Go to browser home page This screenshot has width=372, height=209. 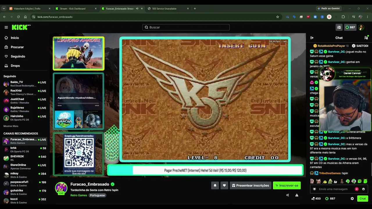coord(25,17)
